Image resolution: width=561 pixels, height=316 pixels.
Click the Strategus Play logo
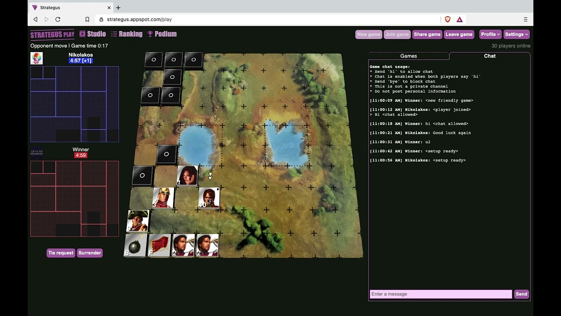pyautogui.click(x=52, y=35)
